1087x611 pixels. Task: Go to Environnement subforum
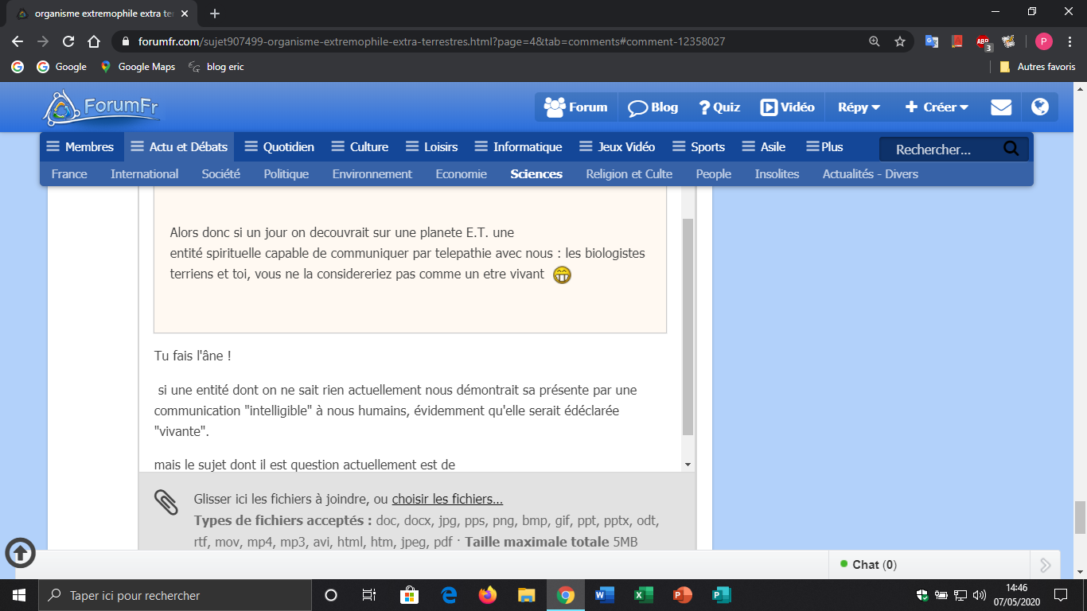372,173
